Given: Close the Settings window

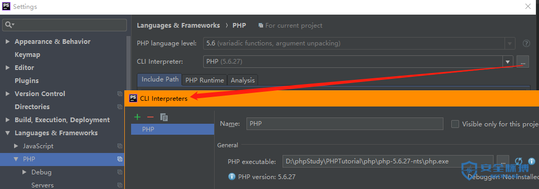Looking at the screenshot, I should (528, 6).
